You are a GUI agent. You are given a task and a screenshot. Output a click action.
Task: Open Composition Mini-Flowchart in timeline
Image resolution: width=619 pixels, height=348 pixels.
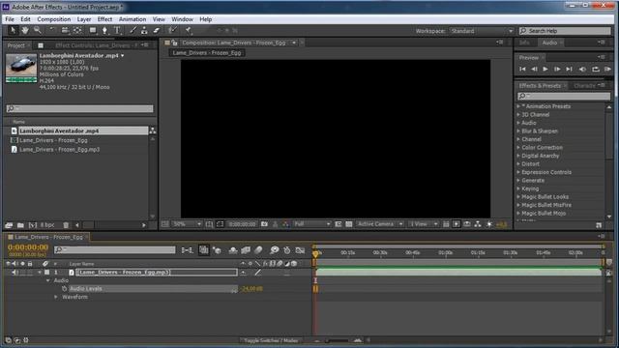coord(187,250)
